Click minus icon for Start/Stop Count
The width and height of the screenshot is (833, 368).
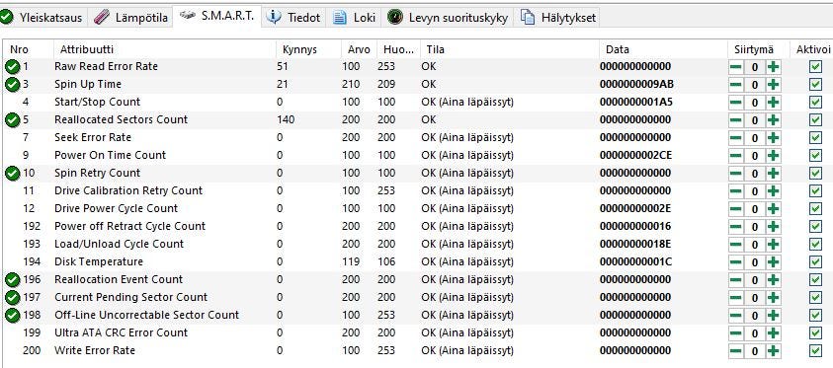(x=736, y=103)
